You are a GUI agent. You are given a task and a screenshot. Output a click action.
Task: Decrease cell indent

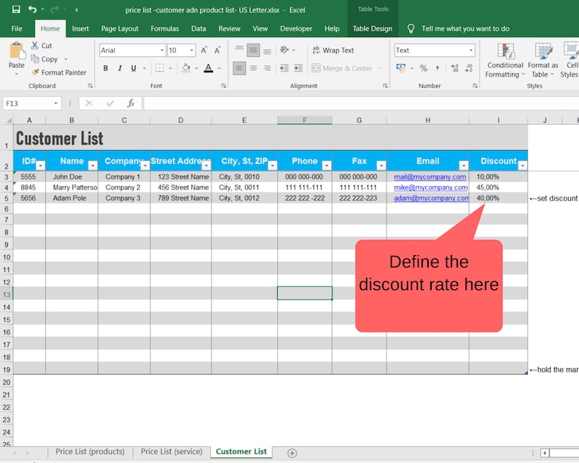point(284,68)
